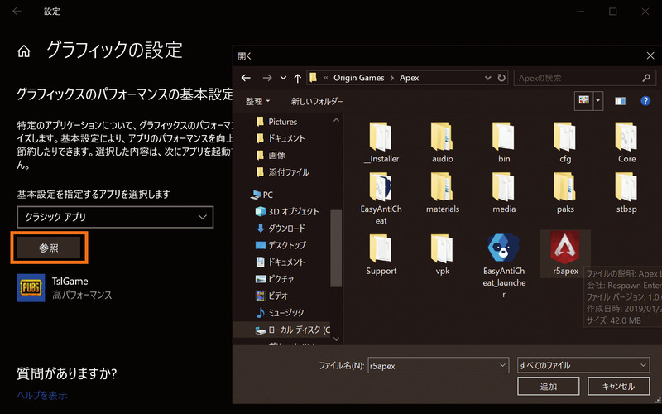Select ダウンロード in the navigation pane

280,229
